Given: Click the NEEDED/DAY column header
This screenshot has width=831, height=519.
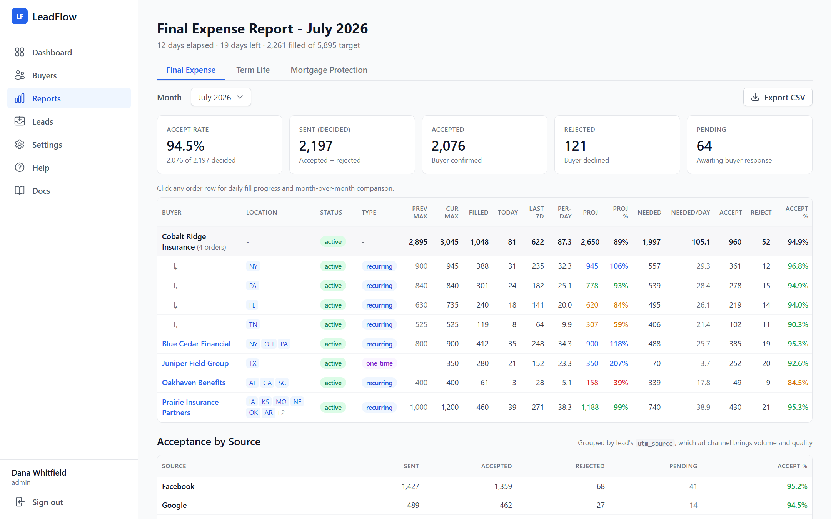Looking at the screenshot, I should pyautogui.click(x=691, y=212).
